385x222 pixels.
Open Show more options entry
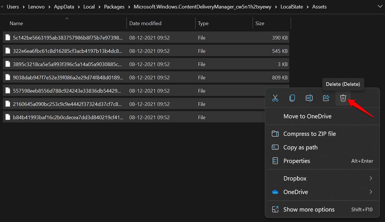click(x=308, y=210)
